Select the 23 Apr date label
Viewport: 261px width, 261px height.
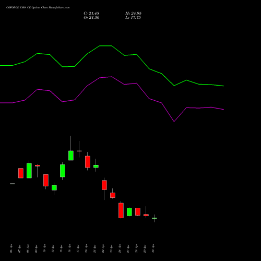[111, 248]
